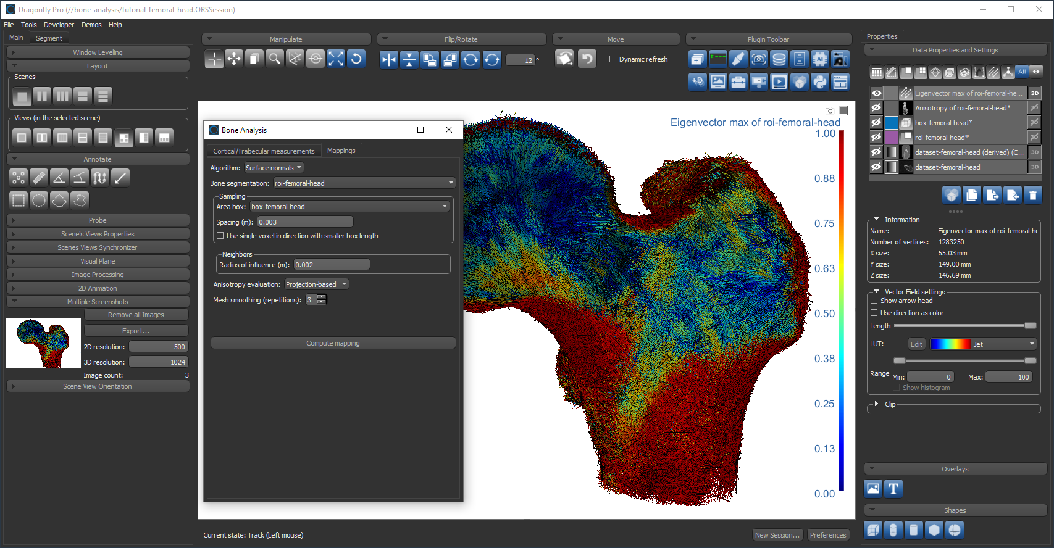This screenshot has height=548, width=1054.
Task: Click the flip horizontally icon
Action: point(389,59)
